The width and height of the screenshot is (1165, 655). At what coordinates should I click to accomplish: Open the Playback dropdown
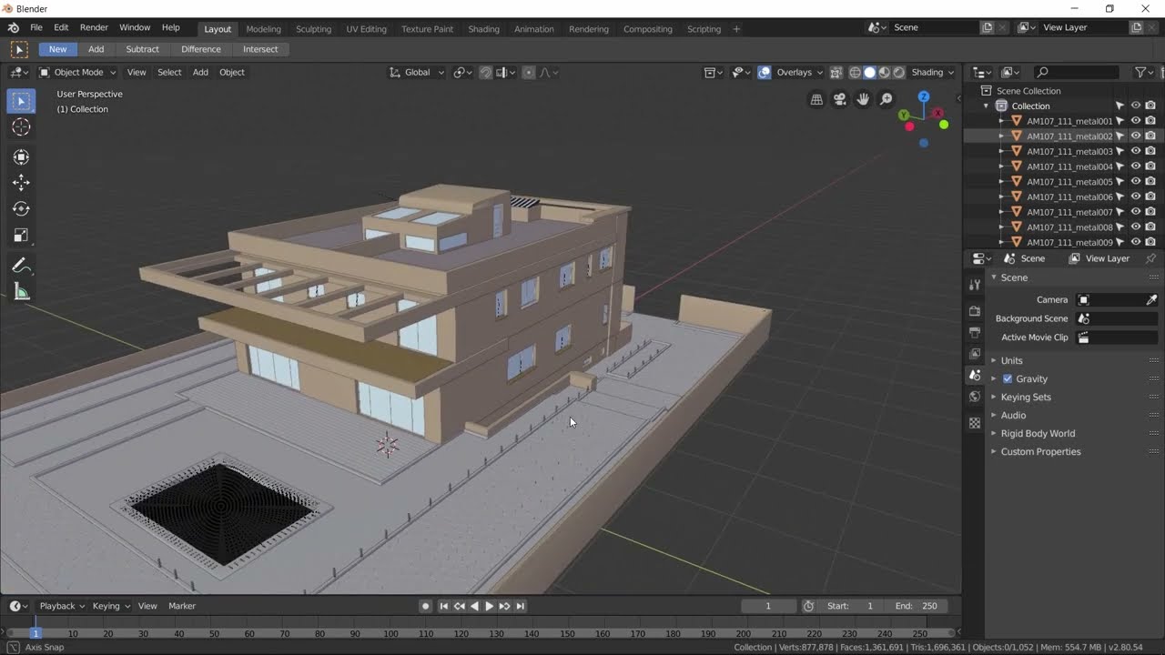click(62, 606)
